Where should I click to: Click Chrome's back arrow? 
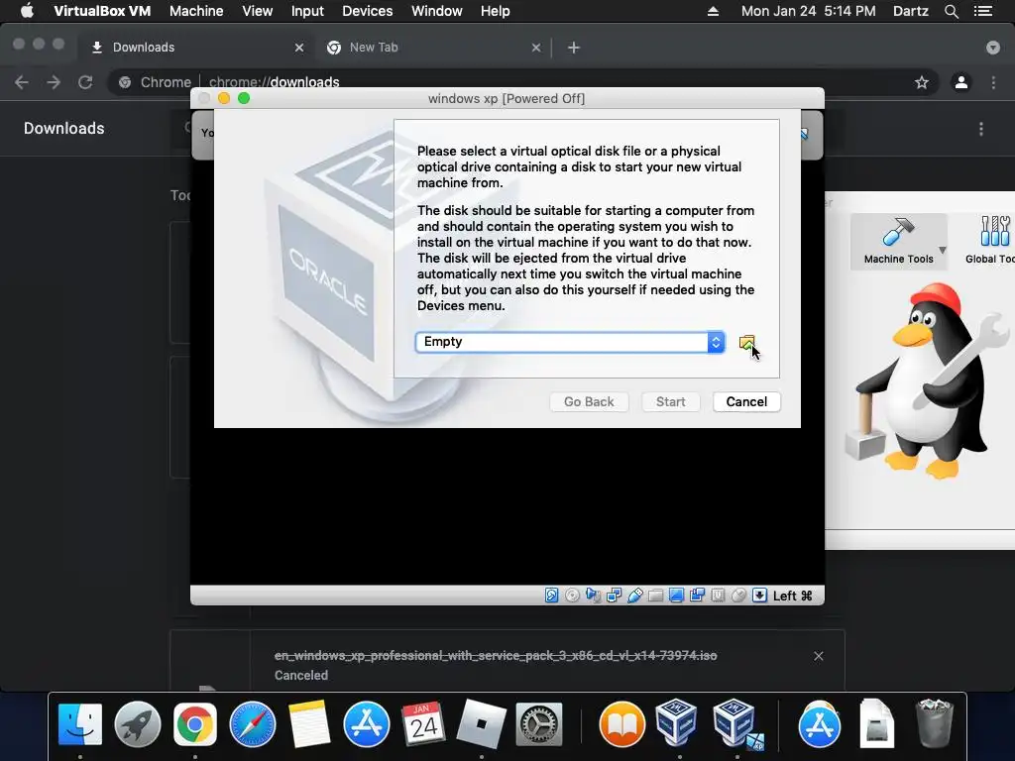pyautogui.click(x=22, y=82)
